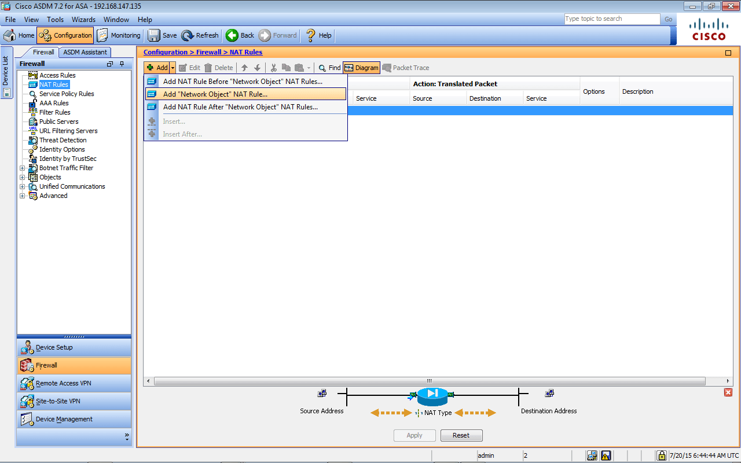741x463 pixels.
Task: Expand the Advanced tree node
Action: tap(23, 196)
